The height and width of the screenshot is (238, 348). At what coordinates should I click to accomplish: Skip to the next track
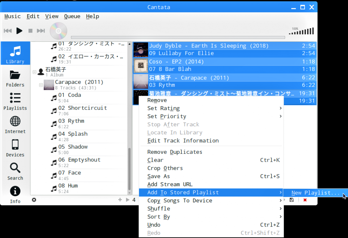[x=41, y=31]
